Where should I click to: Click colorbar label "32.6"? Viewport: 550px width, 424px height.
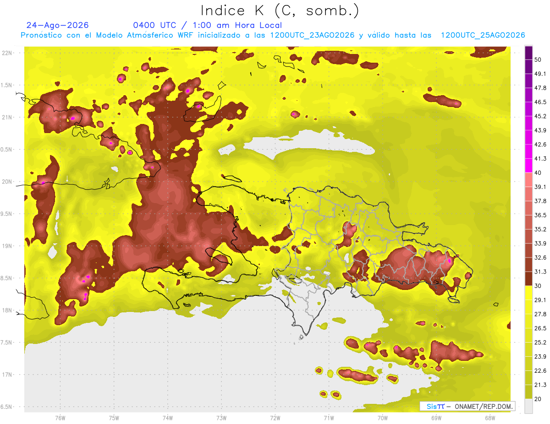[x=540, y=258]
